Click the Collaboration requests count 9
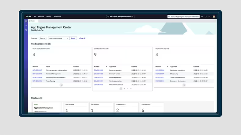The image size is (241, 135). 95,55
